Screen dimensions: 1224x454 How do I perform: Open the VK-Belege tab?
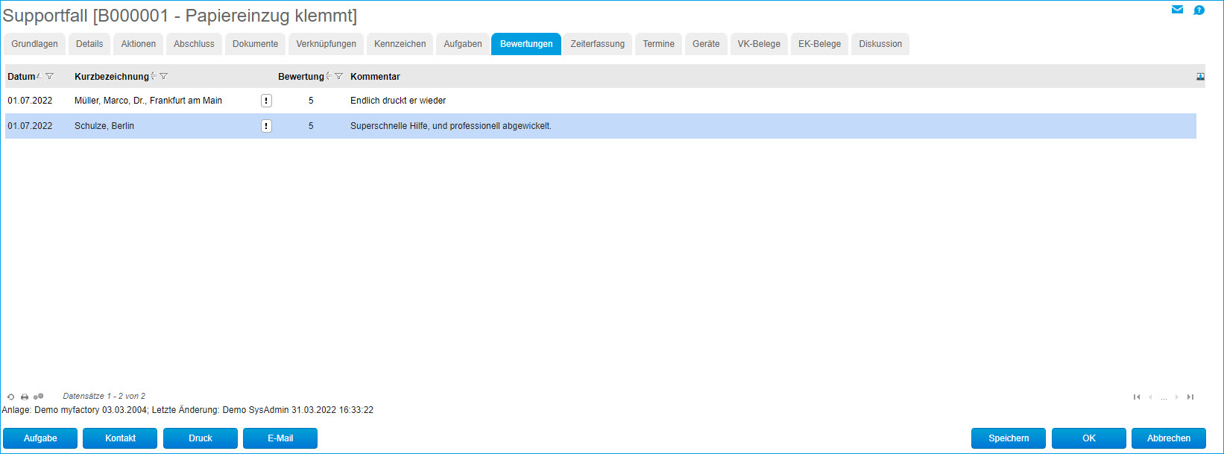point(759,44)
